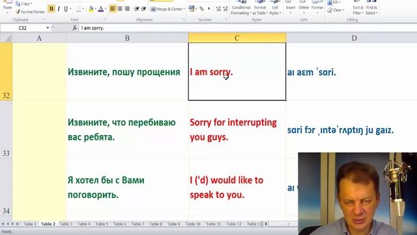Switch to Table 1 sheet tab
The image size is (417, 235).
[30, 224]
